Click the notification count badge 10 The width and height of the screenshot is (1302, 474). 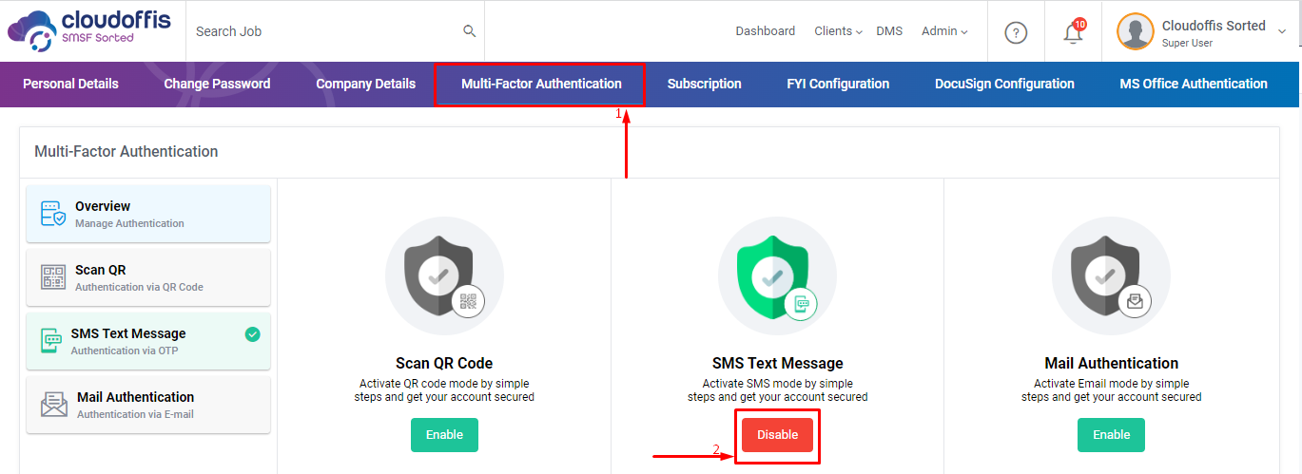click(x=1079, y=24)
